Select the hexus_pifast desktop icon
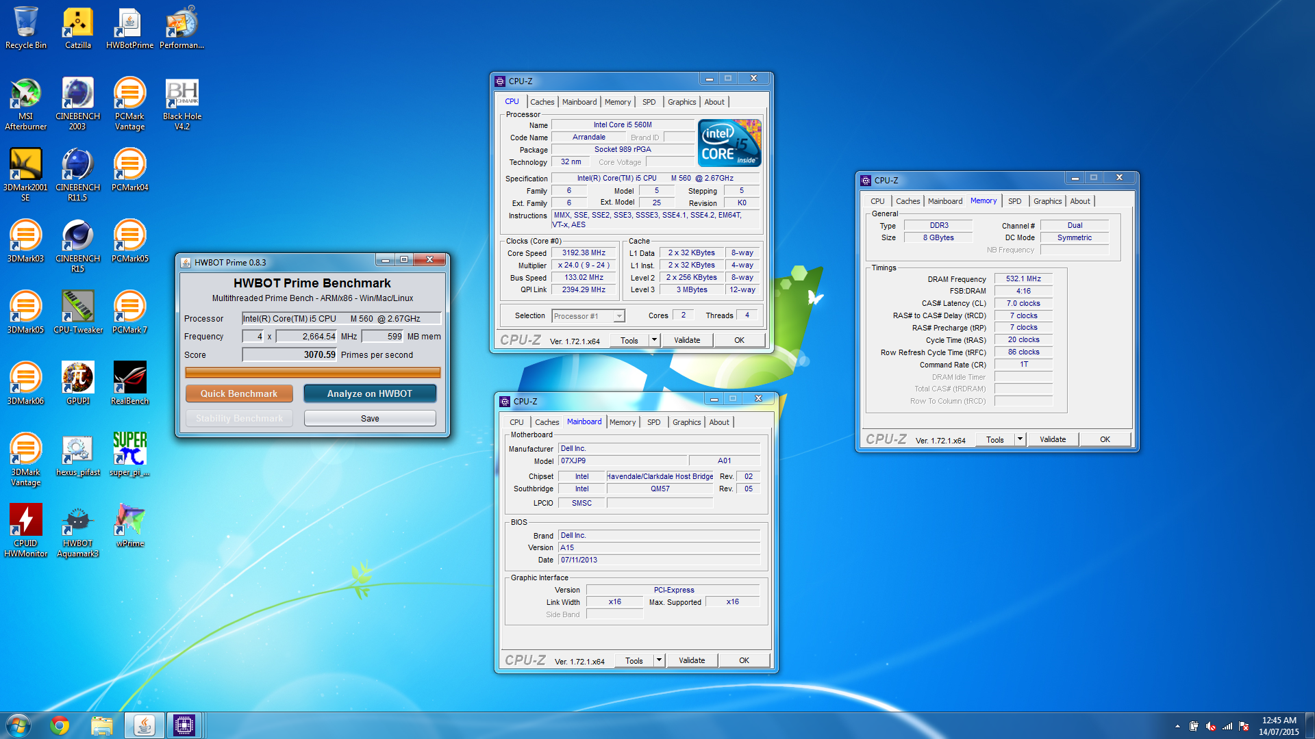The image size is (1315, 739). pyautogui.click(x=78, y=454)
